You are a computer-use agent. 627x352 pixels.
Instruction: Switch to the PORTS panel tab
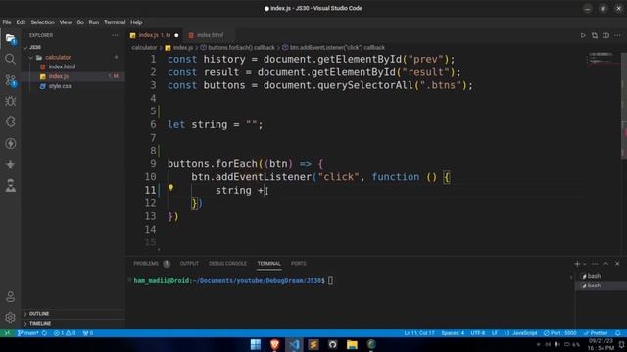[298, 264]
